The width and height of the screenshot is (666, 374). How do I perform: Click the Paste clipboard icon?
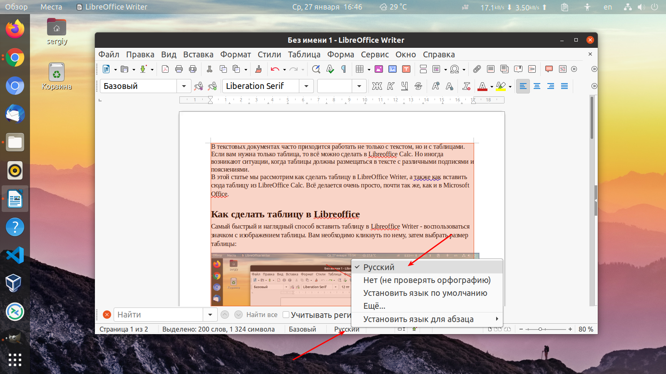[x=236, y=69]
